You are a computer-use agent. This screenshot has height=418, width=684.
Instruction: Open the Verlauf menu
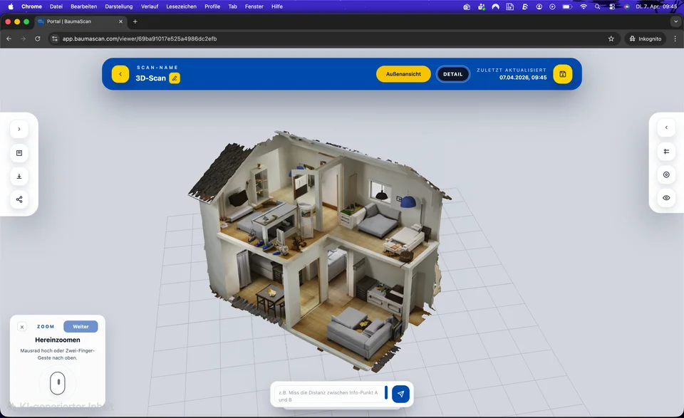coord(150,6)
